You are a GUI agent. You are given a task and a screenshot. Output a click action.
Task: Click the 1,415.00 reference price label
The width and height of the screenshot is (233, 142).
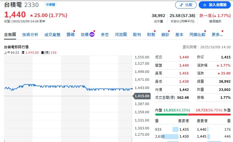(142, 96)
